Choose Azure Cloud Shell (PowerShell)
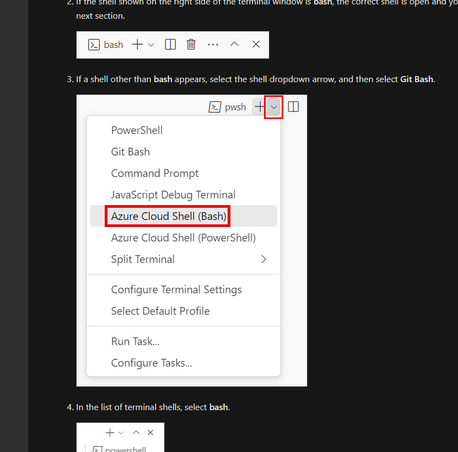 point(183,238)
